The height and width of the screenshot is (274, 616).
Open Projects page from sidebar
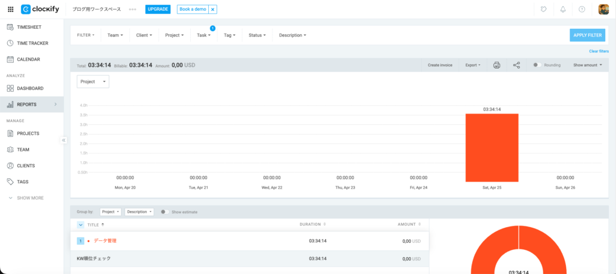pos(28,133)
